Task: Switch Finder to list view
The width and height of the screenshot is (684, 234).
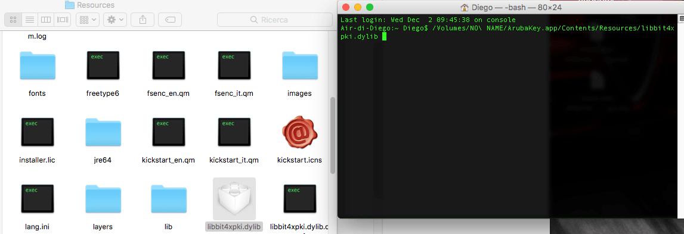Action: click(x=30, y=20)
